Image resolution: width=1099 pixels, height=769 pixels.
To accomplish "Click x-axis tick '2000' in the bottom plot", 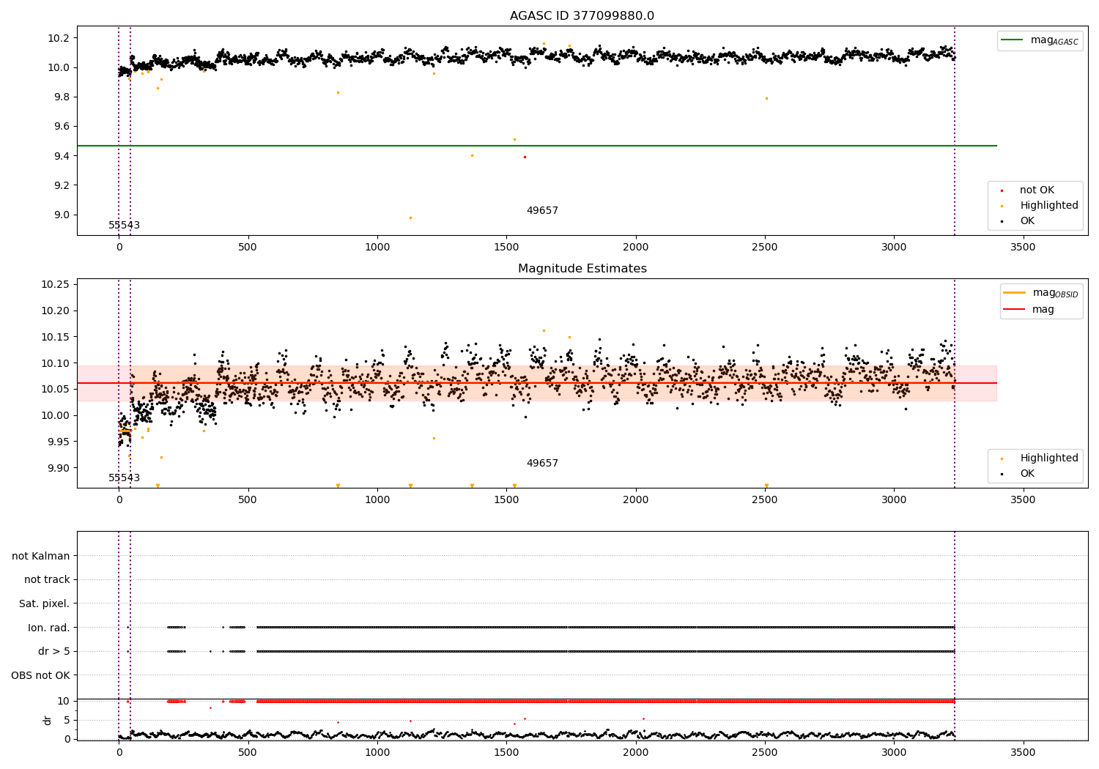I will (x=635, y=752).
